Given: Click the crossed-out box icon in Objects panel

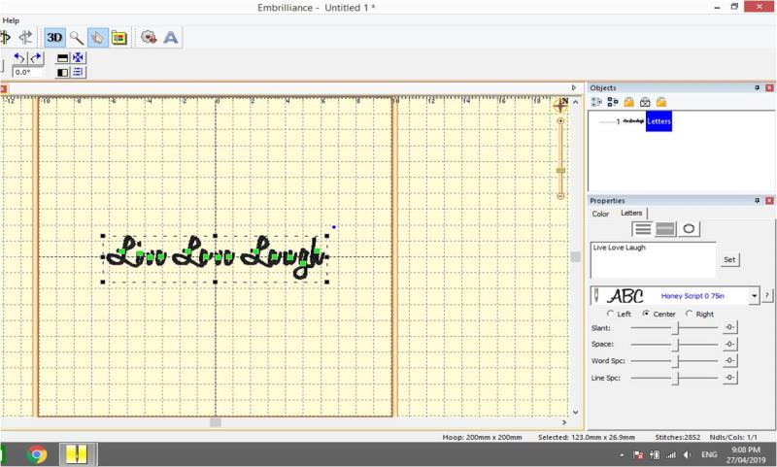Looking at the screenshot, I should (645, 102).
